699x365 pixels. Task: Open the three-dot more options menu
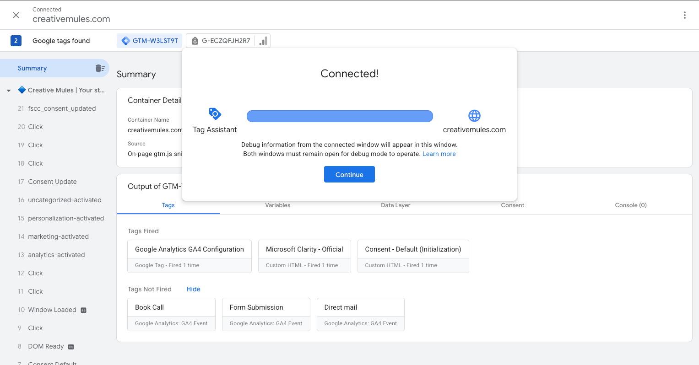click(x=684, y=15)
